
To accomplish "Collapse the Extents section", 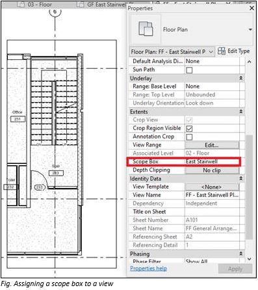I will pos(241,112).
